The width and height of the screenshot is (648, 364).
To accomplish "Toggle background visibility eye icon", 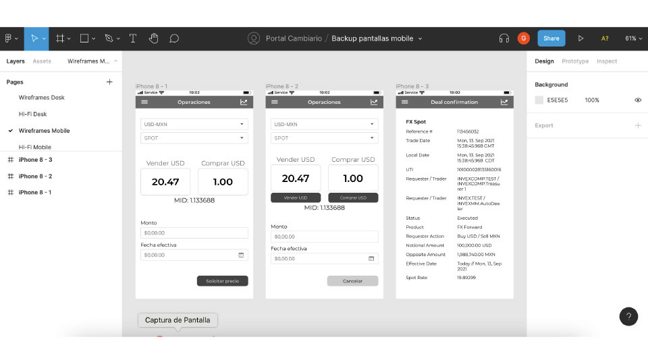I will (x=638, y=100).
